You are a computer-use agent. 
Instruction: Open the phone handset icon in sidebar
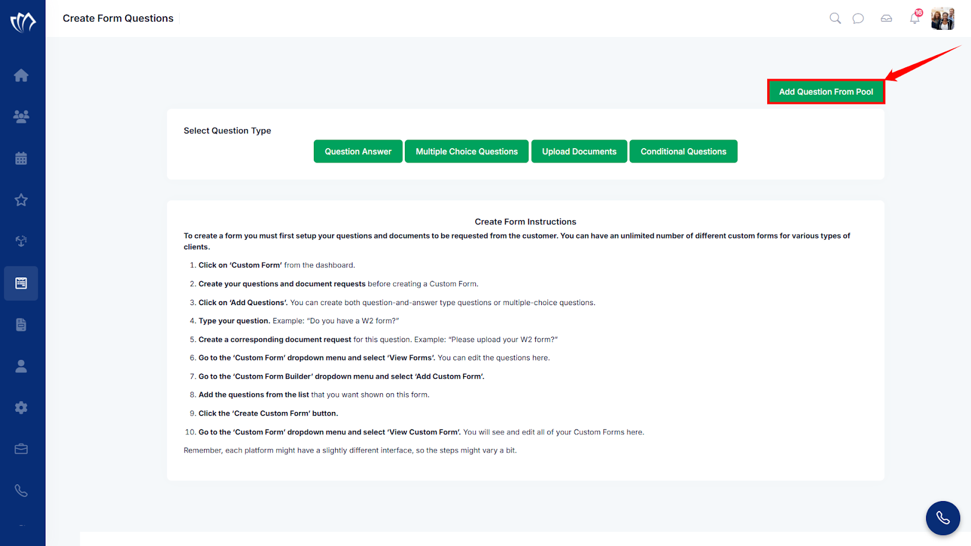point(21,491)
